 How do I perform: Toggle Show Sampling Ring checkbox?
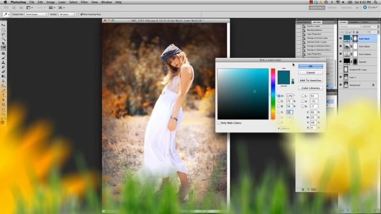coord(82,14)
